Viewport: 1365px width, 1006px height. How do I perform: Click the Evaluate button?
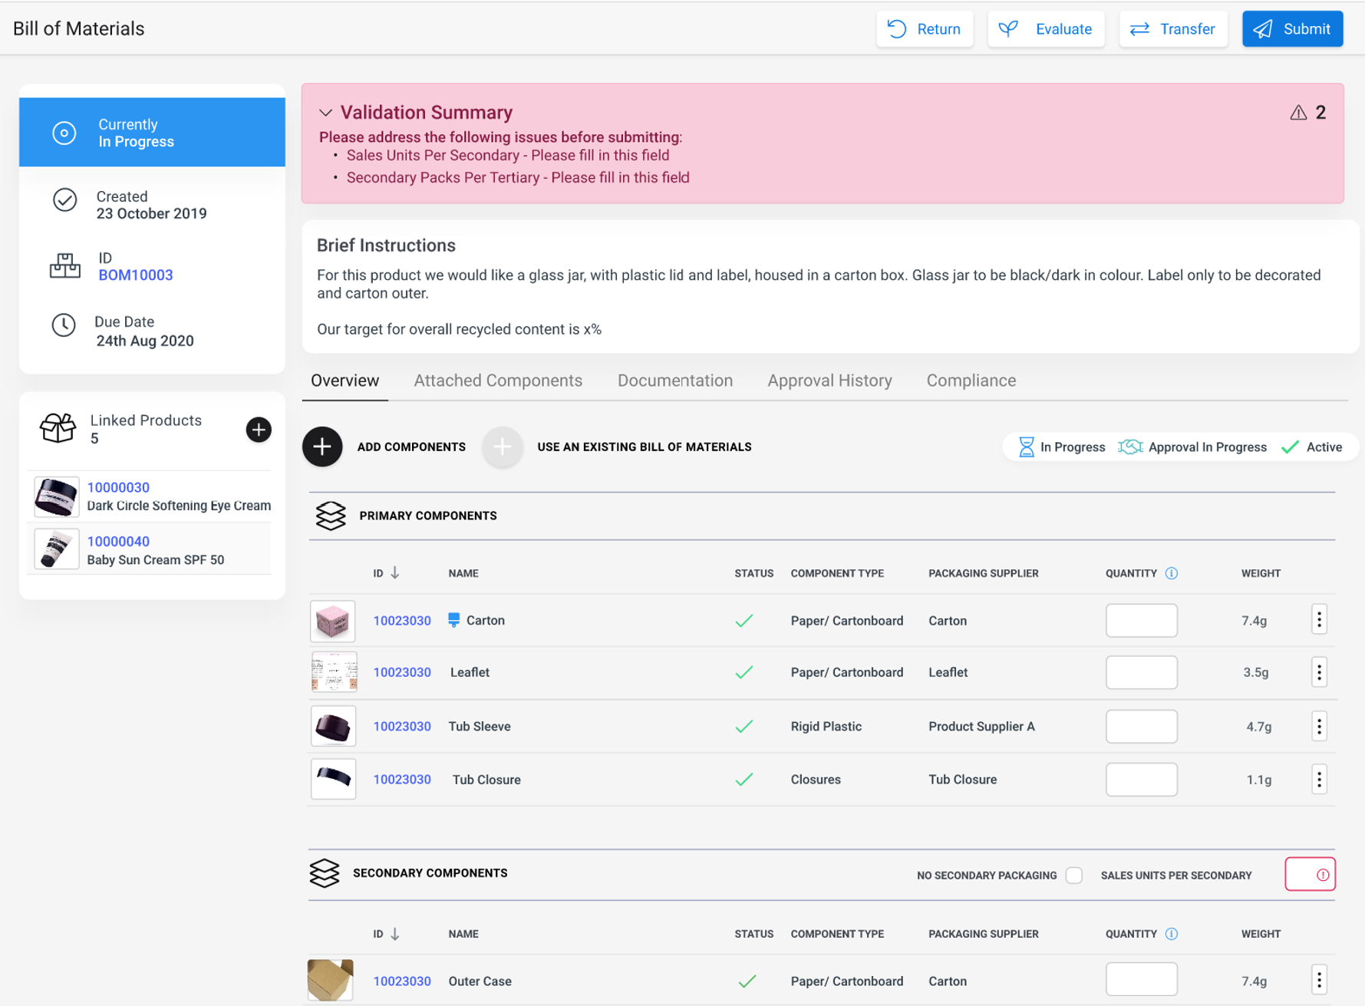pyautogui.click(x=1046, y=29)
